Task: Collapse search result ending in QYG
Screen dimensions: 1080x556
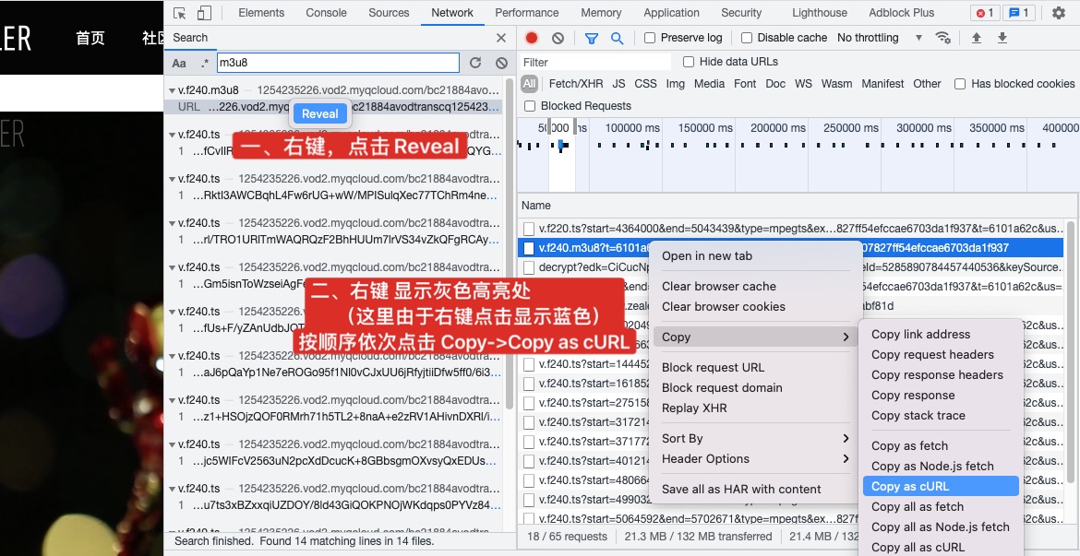Action: pos(172,135)
